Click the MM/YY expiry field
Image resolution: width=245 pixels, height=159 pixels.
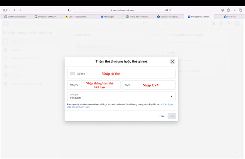[94, 85]
